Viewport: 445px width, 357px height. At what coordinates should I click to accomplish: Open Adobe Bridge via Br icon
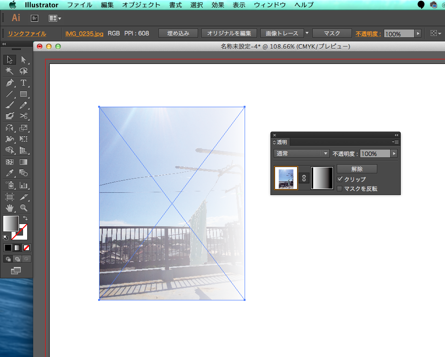coord(34,18)
